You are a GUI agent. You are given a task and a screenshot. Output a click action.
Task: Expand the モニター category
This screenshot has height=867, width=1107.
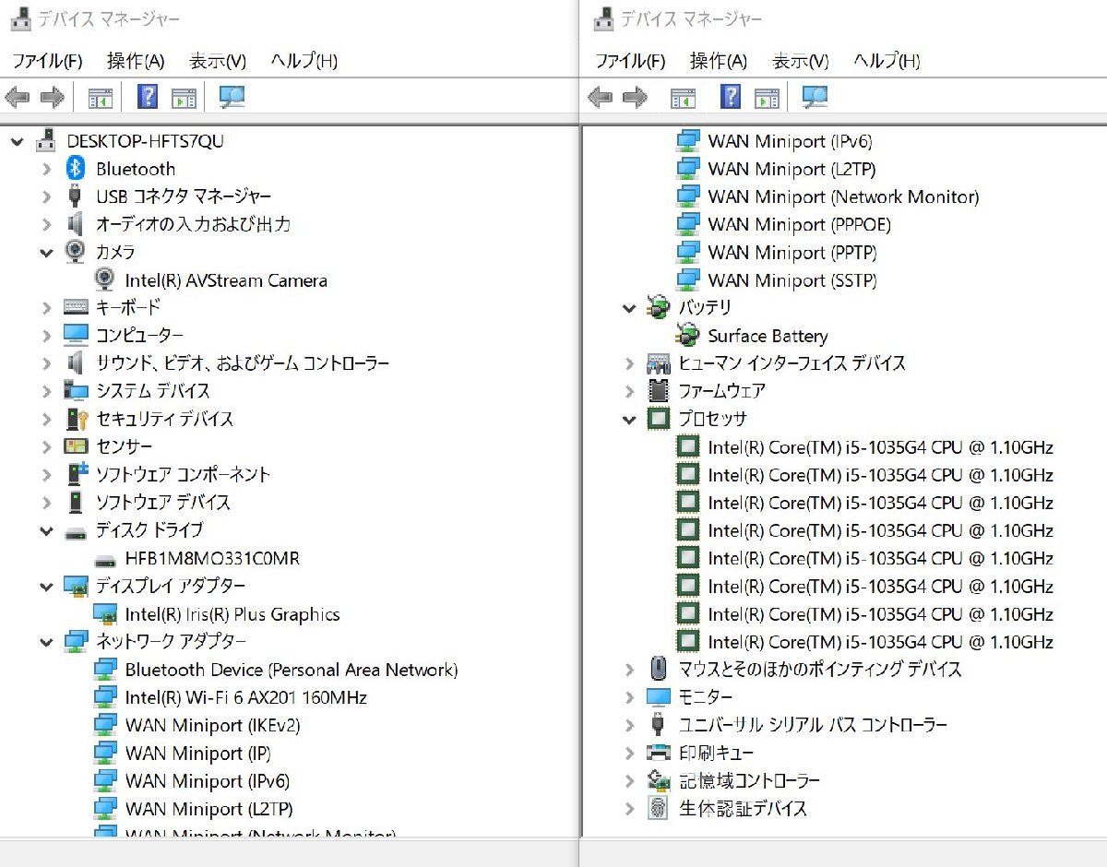pos(629,697)
